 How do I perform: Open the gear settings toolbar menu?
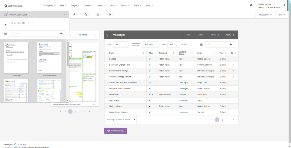click(x=111, y=15)
